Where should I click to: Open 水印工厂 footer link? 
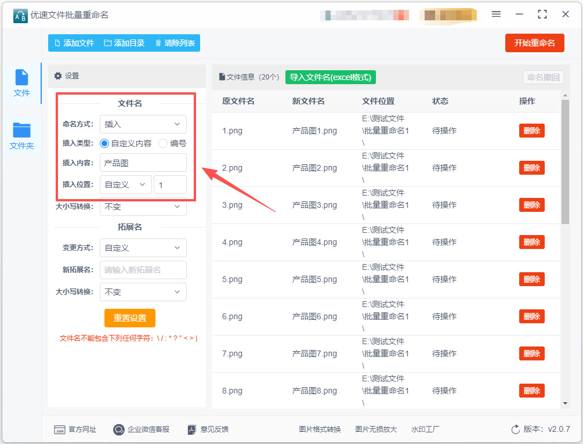(x=425, y=429)
